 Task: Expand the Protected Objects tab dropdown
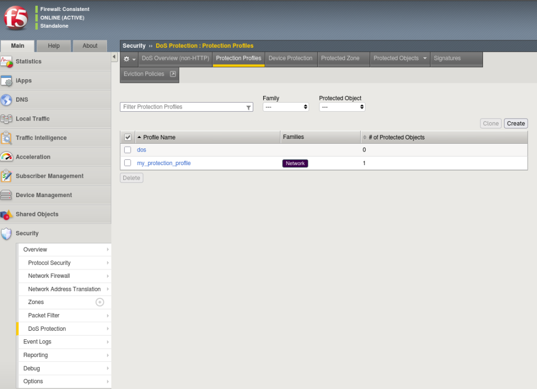(425, 58)
